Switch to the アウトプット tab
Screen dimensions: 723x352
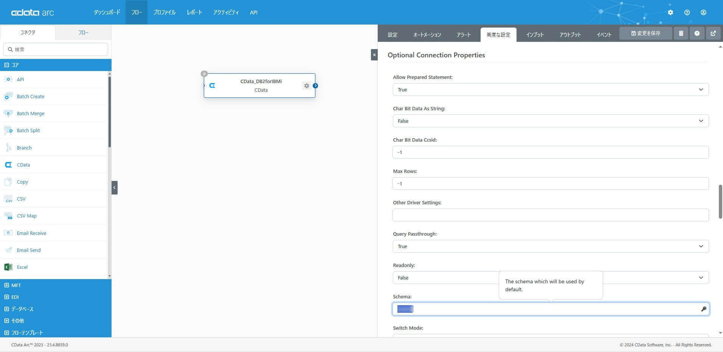pos(570,35)
